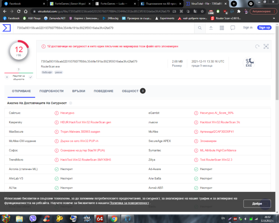
Task: Click the EXE file type icon
Action: (x=249, y=63)
